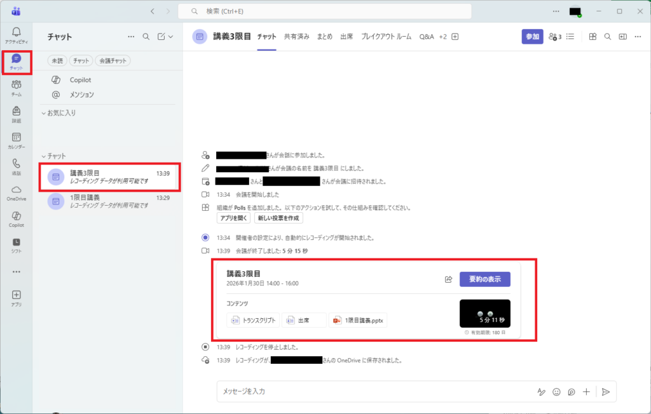The height and width of the screenshot is (414, 651).
Task: Toggle the 未読 filter chip
Action: pos(57,61)
